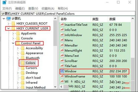Click the Registry Editor app icon in title bar
Screen dimensions: 138x92
tap(4, 2)
